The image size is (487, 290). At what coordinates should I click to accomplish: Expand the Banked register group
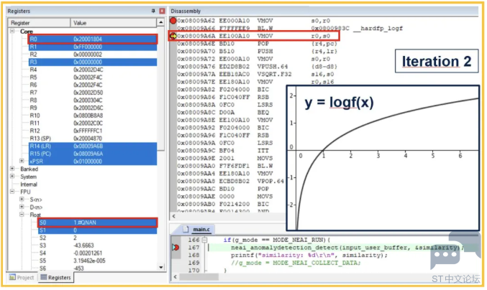12,169
